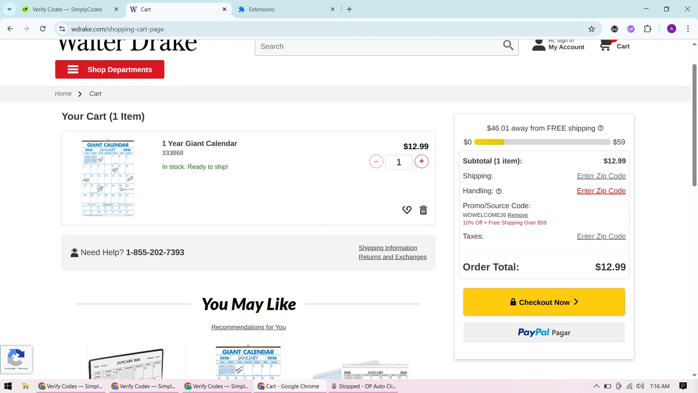
Task: Click the recommended desk calendar thumbnail
Action: [126, 363]
